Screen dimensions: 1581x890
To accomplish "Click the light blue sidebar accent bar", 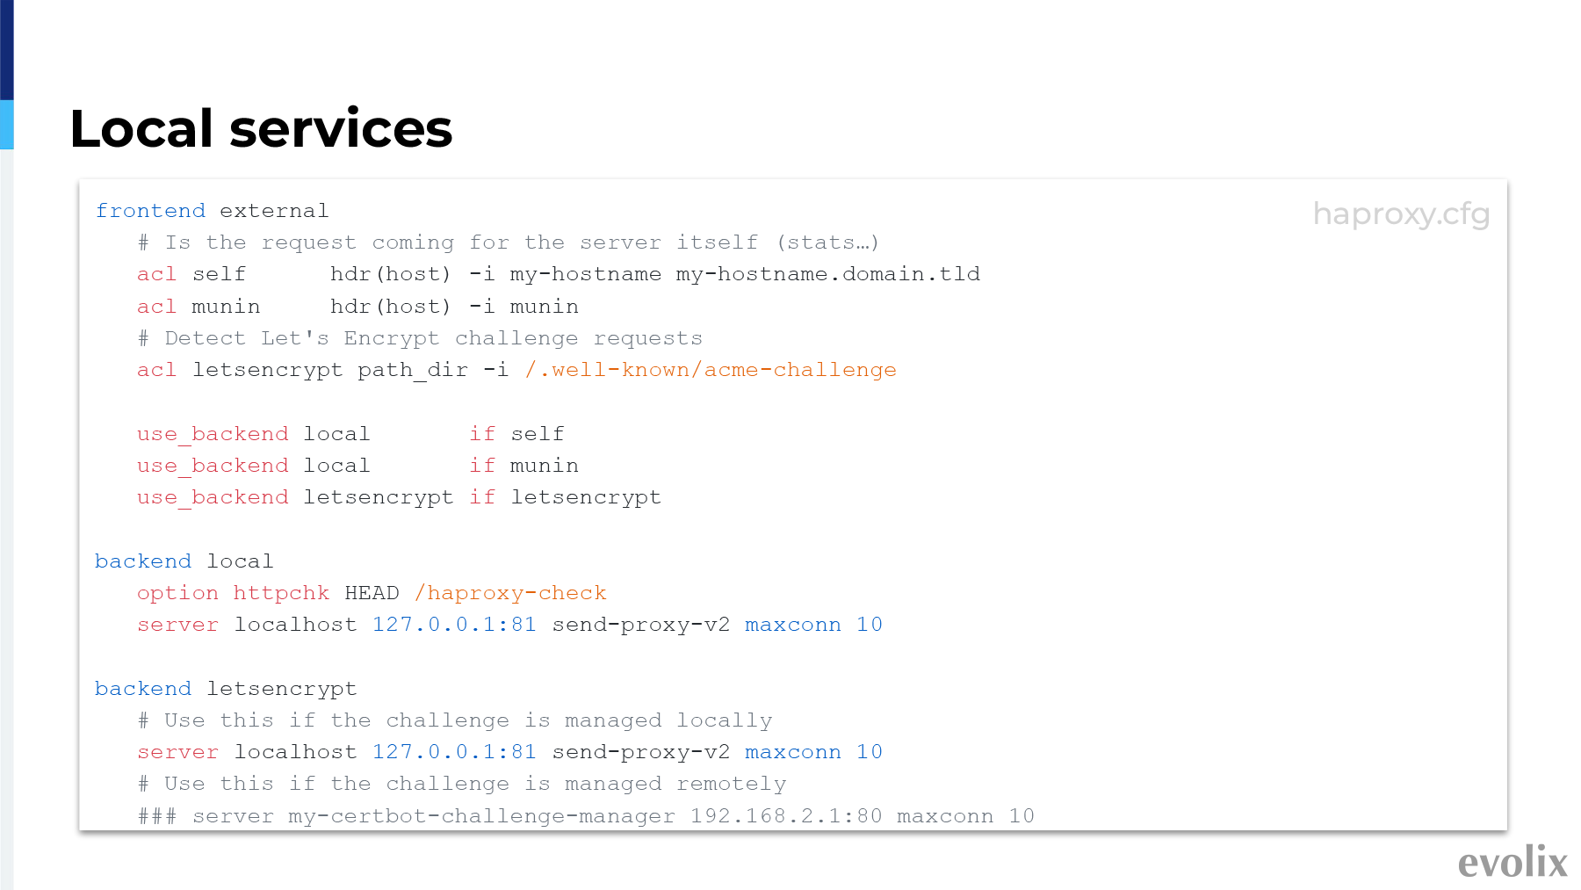I will point(7,125).
